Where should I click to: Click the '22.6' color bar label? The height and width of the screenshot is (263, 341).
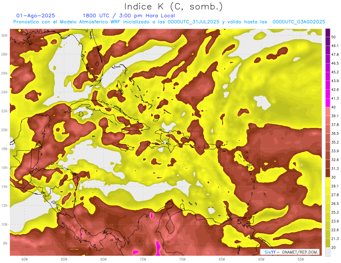tap(335, 230)
